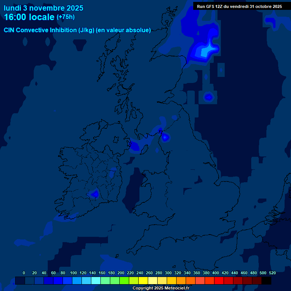Click the bright red swatch right of 400

pos(219,281)
